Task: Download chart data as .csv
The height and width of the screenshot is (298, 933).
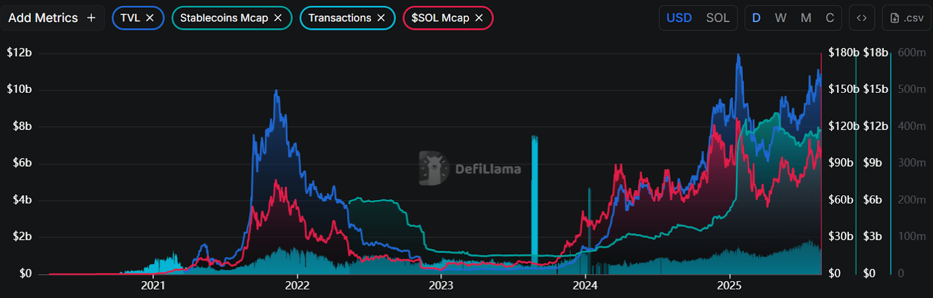Action: pos(907,18)
